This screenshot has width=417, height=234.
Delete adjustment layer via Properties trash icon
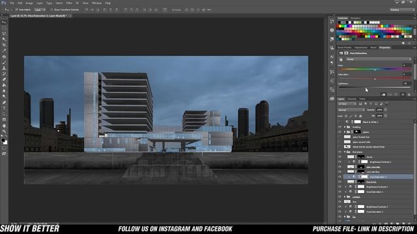(x=409, y=95)
